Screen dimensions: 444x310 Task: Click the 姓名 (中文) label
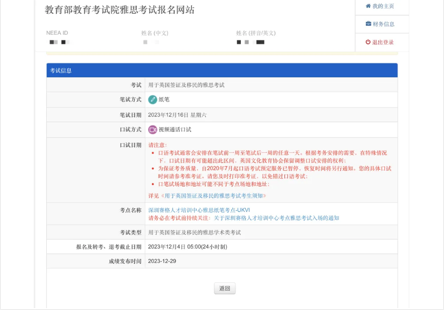tap(155, 33)
